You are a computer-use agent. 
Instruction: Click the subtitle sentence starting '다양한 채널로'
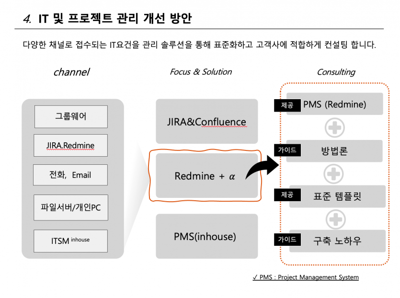coord(199,45)
